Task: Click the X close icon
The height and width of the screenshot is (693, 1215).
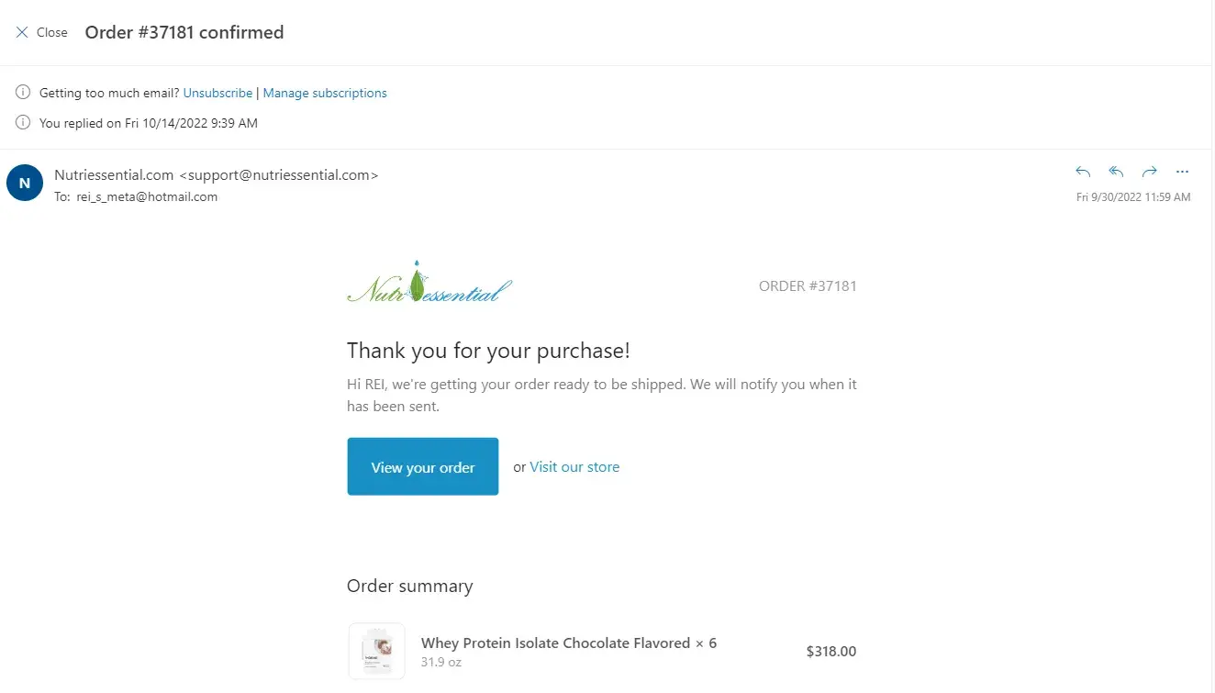Action: coord(22,32)
